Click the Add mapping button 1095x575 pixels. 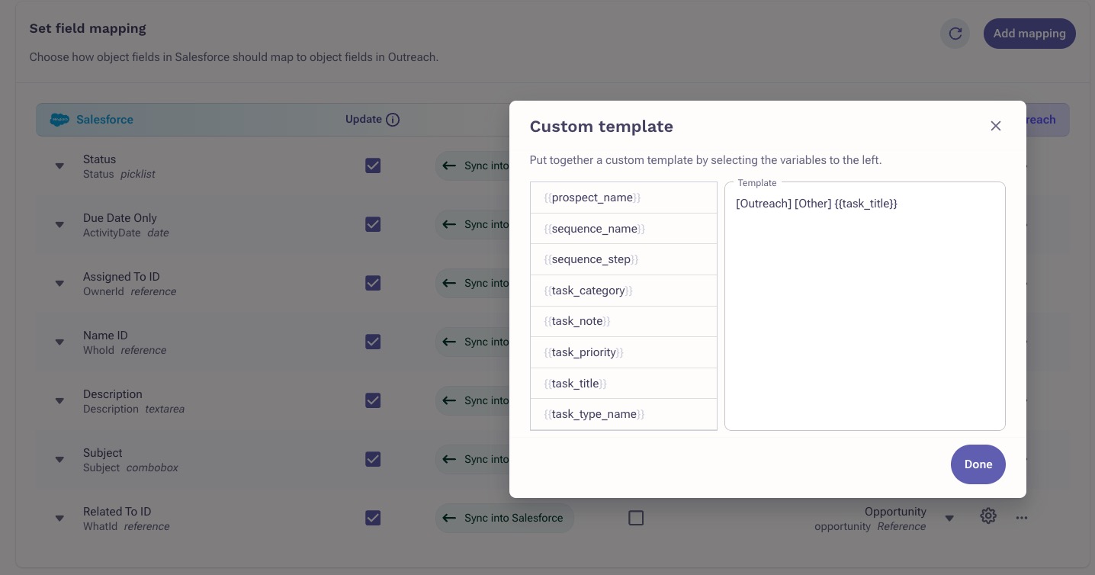click(x=1029, y=34)
